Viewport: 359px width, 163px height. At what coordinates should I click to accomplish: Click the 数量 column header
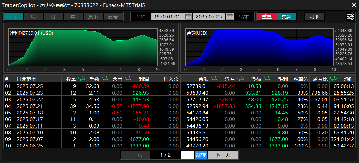tap(69, 79)
